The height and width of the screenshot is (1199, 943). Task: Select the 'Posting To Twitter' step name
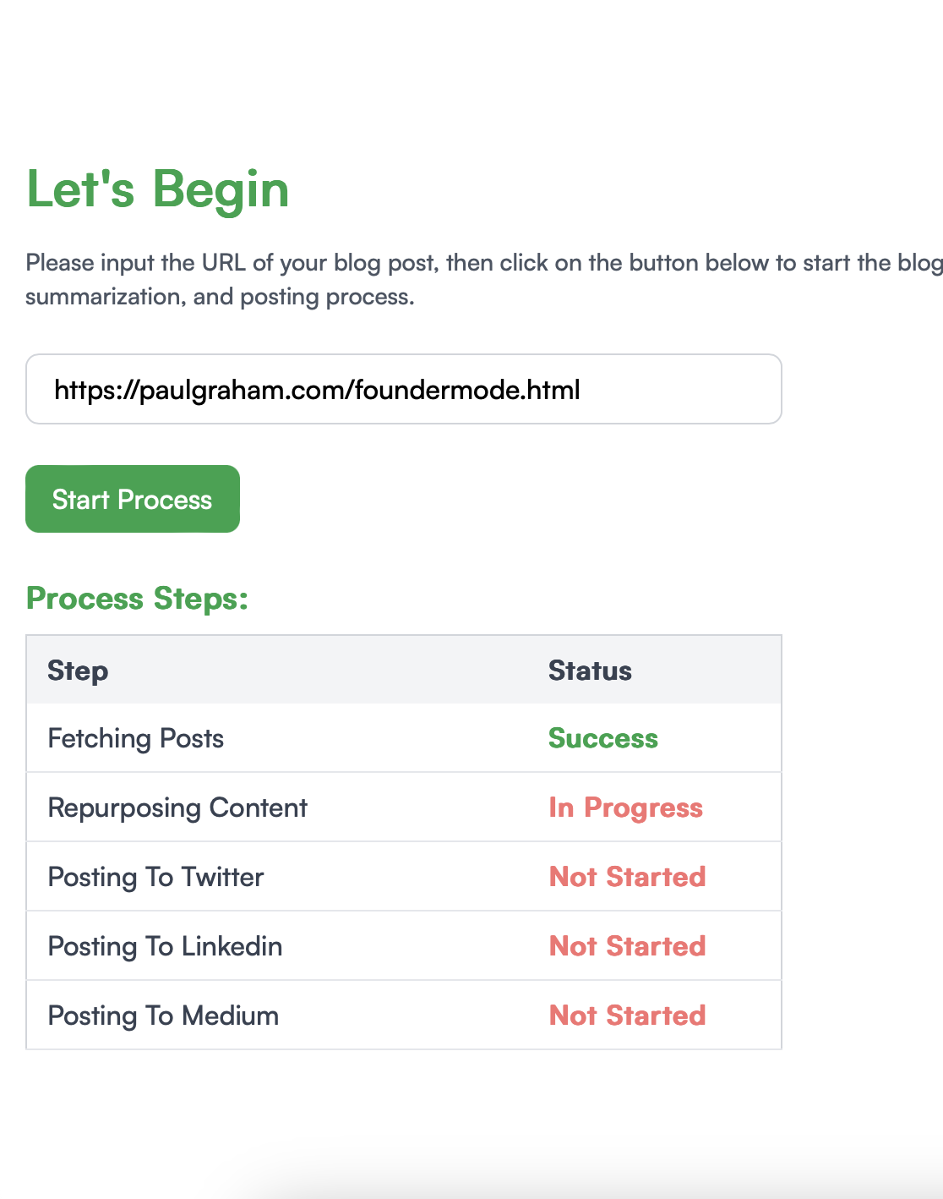click(155, 877)
